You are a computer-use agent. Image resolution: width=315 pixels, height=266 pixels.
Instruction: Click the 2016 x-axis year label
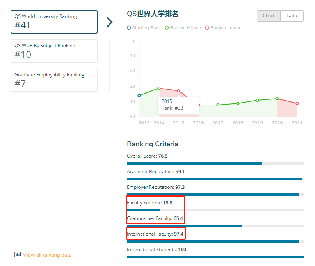pos(198,123)
